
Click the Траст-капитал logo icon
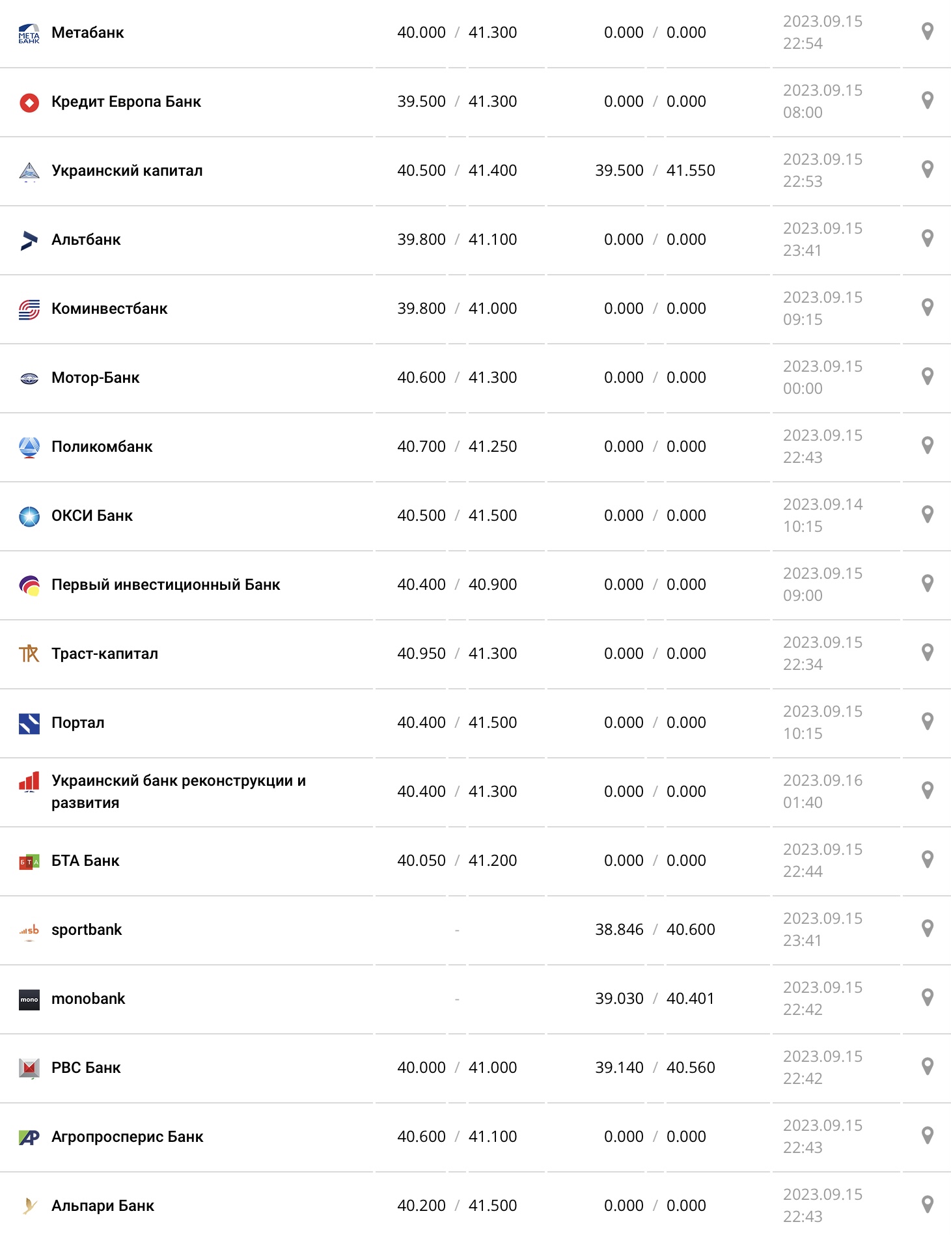(29, 653)
